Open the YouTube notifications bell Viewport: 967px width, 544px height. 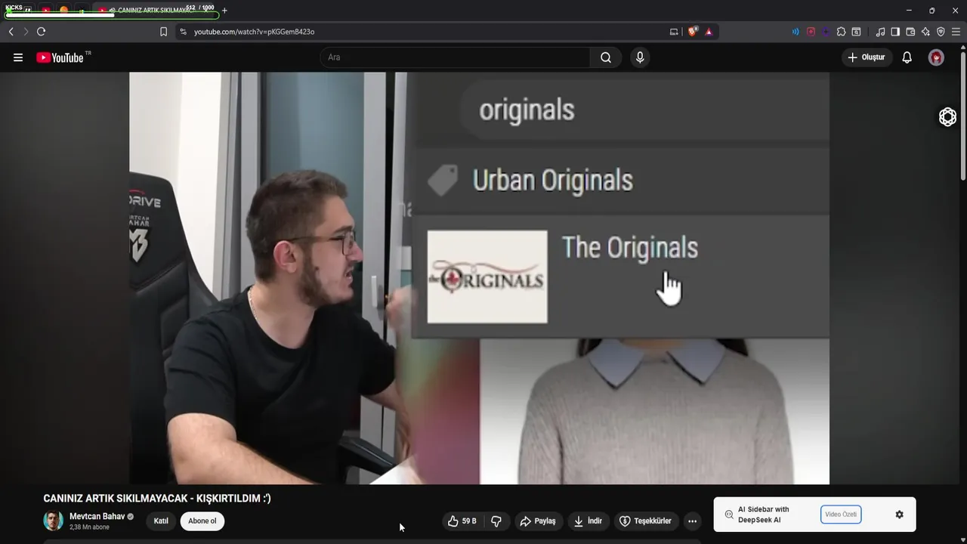click(x=907, y=57)
